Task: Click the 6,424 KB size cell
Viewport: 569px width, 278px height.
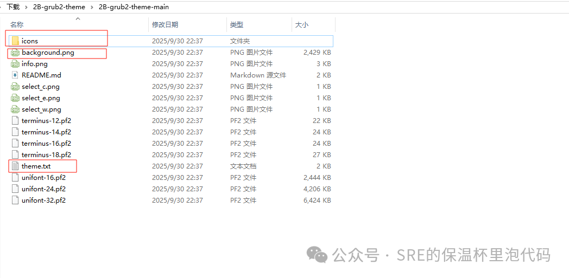Action: tap(317, 200)
